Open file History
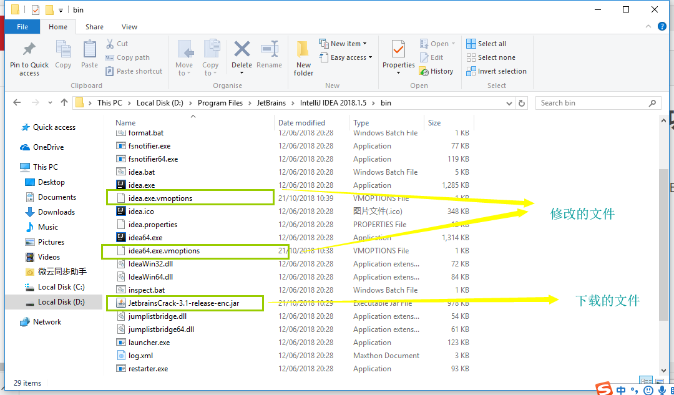Viewport: 674px width, 395px height. point(436,71)
